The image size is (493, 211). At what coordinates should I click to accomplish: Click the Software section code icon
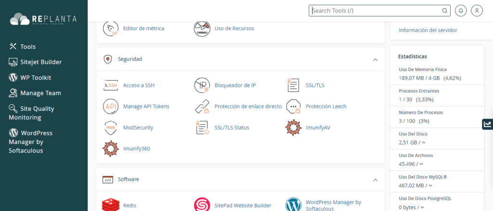108,180
